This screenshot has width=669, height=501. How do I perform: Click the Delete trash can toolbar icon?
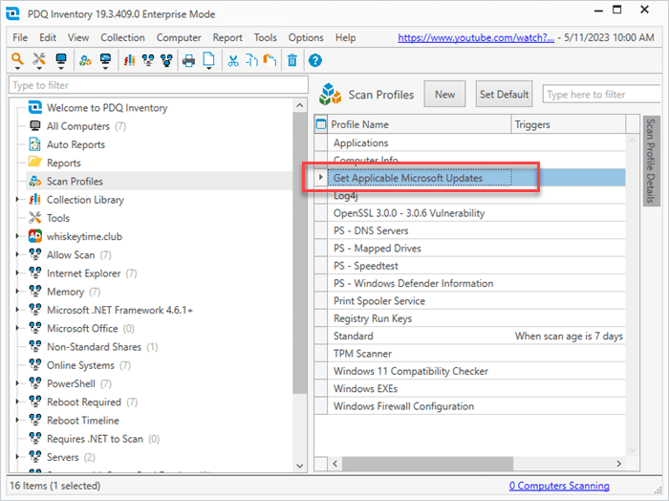point(292,60)
